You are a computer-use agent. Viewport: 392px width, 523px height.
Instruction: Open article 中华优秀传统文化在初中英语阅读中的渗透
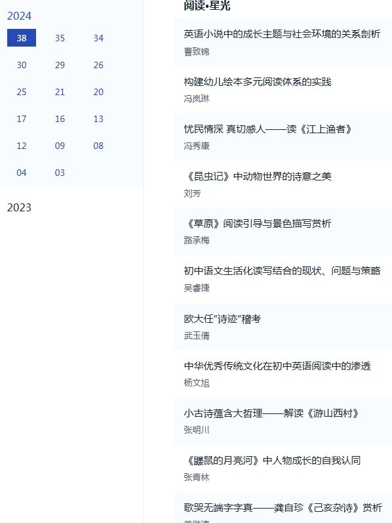click(x=277, y=366)
